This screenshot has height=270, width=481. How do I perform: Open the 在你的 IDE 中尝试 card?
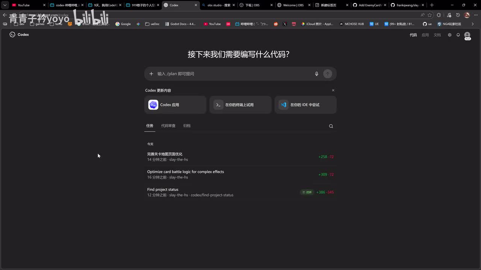coord(306,105)
